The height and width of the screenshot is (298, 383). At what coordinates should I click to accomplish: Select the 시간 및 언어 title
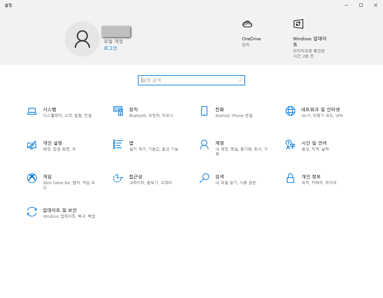(x=314, y=143)
